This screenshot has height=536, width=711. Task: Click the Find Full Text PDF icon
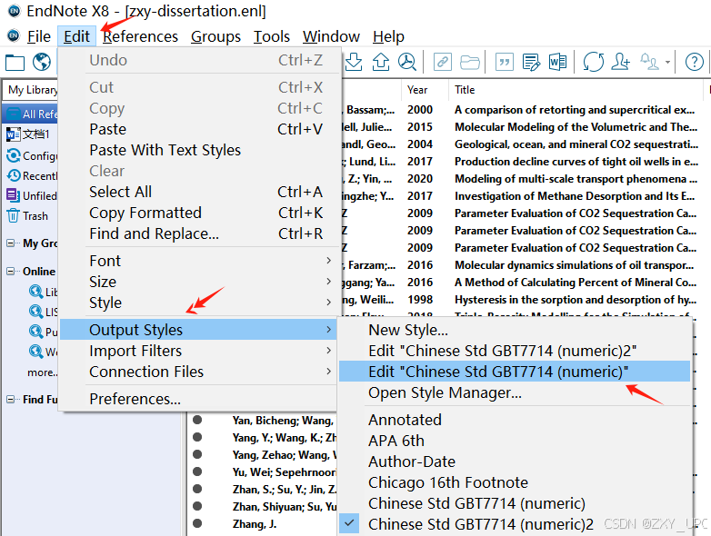click(x=407, y=62)
